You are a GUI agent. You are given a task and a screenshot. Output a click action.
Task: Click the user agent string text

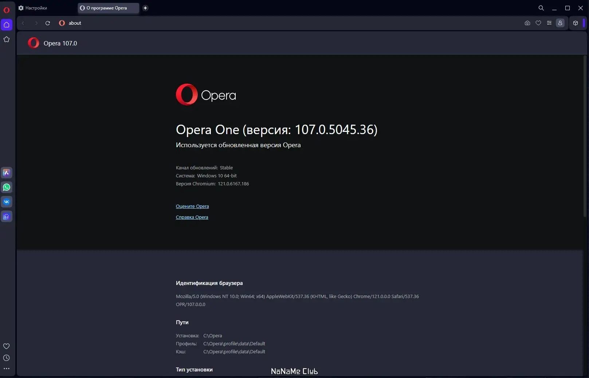point(297,301)
